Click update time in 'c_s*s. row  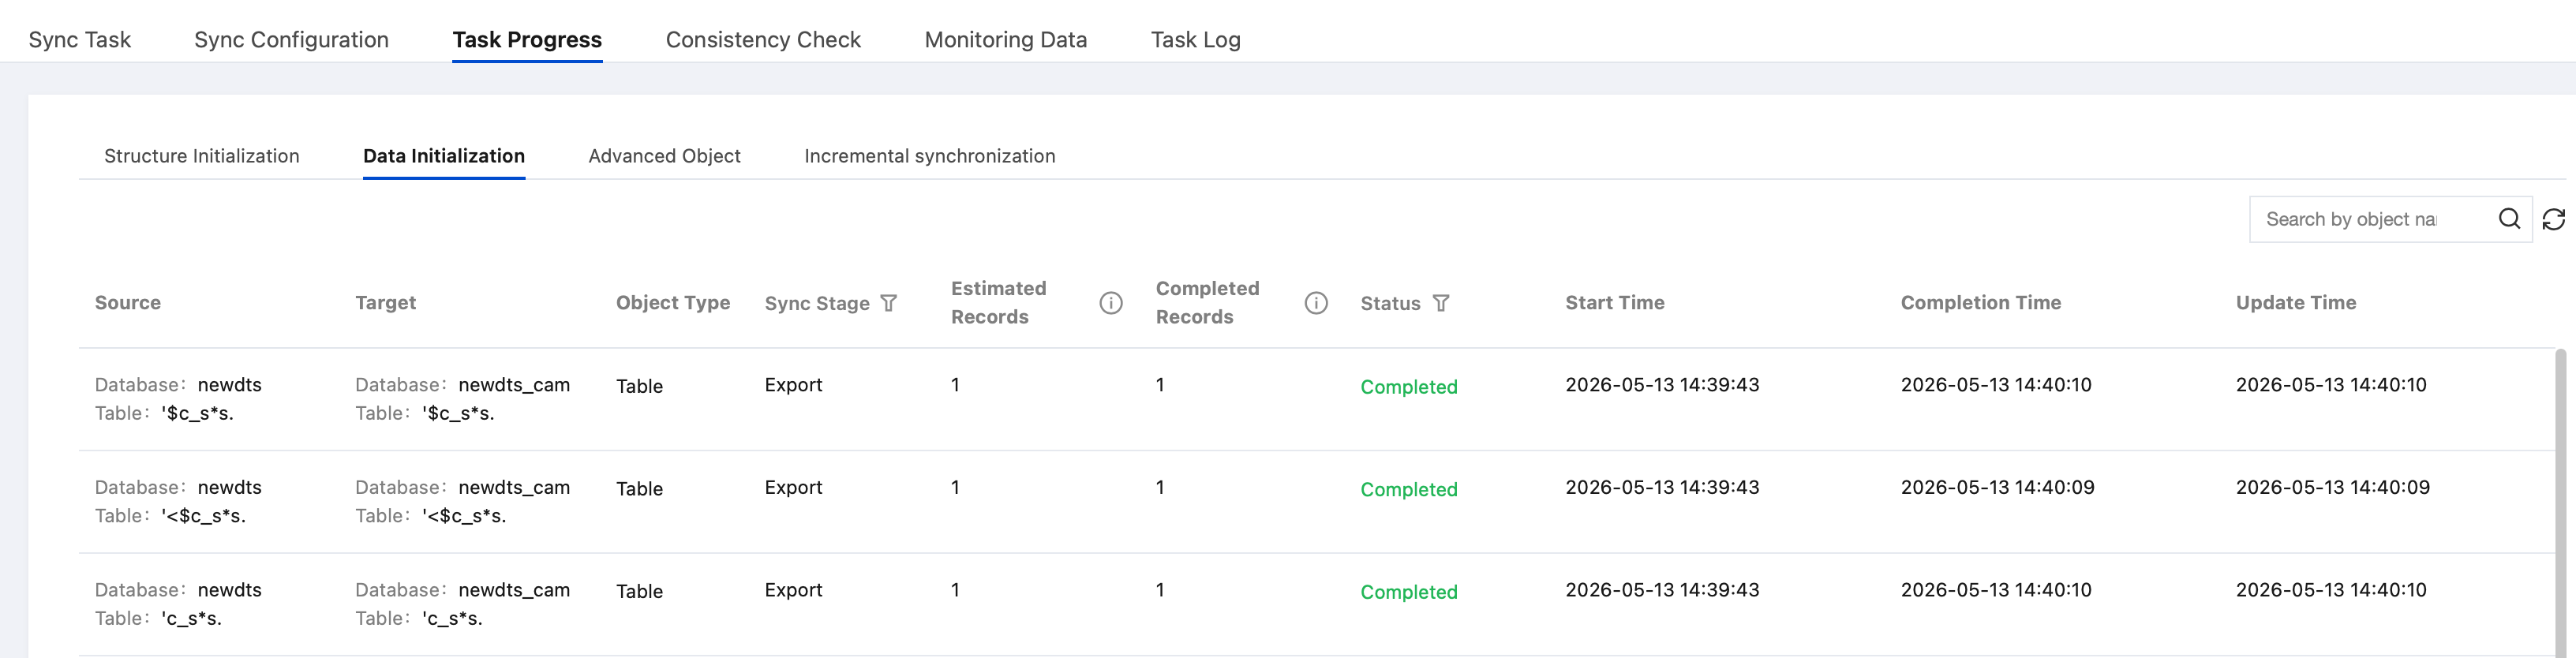tap(2331, 590)
